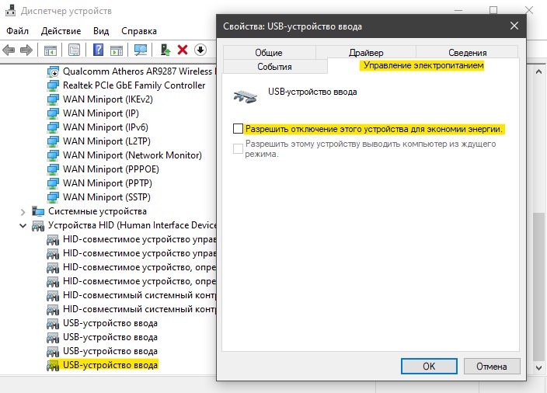Click the down-arrow Disable device icon
The image size is (547, 393).
pyautogui.click(x=200, y=50)
